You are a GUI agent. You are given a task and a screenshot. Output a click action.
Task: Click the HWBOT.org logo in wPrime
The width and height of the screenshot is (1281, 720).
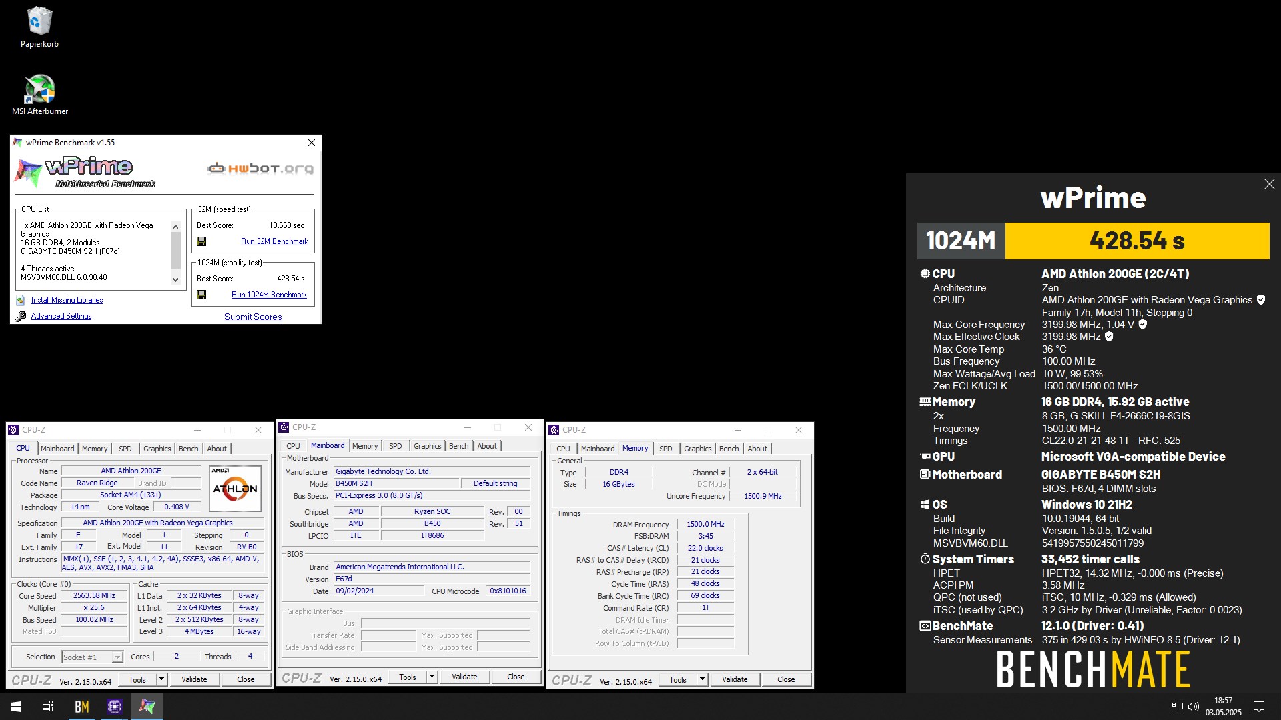tap(260, 168)
